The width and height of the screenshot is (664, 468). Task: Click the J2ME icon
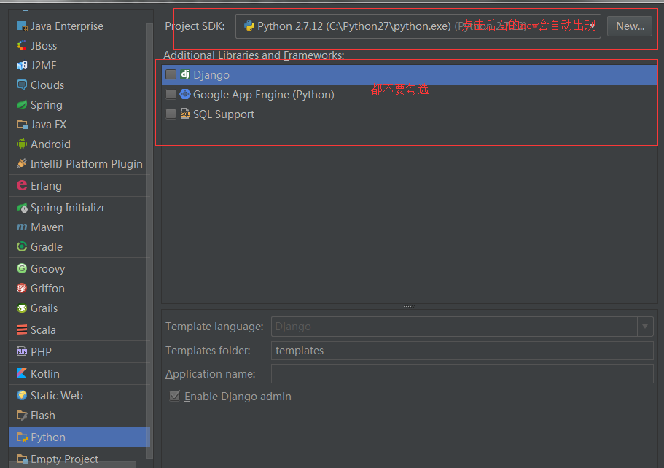[22, 66]
